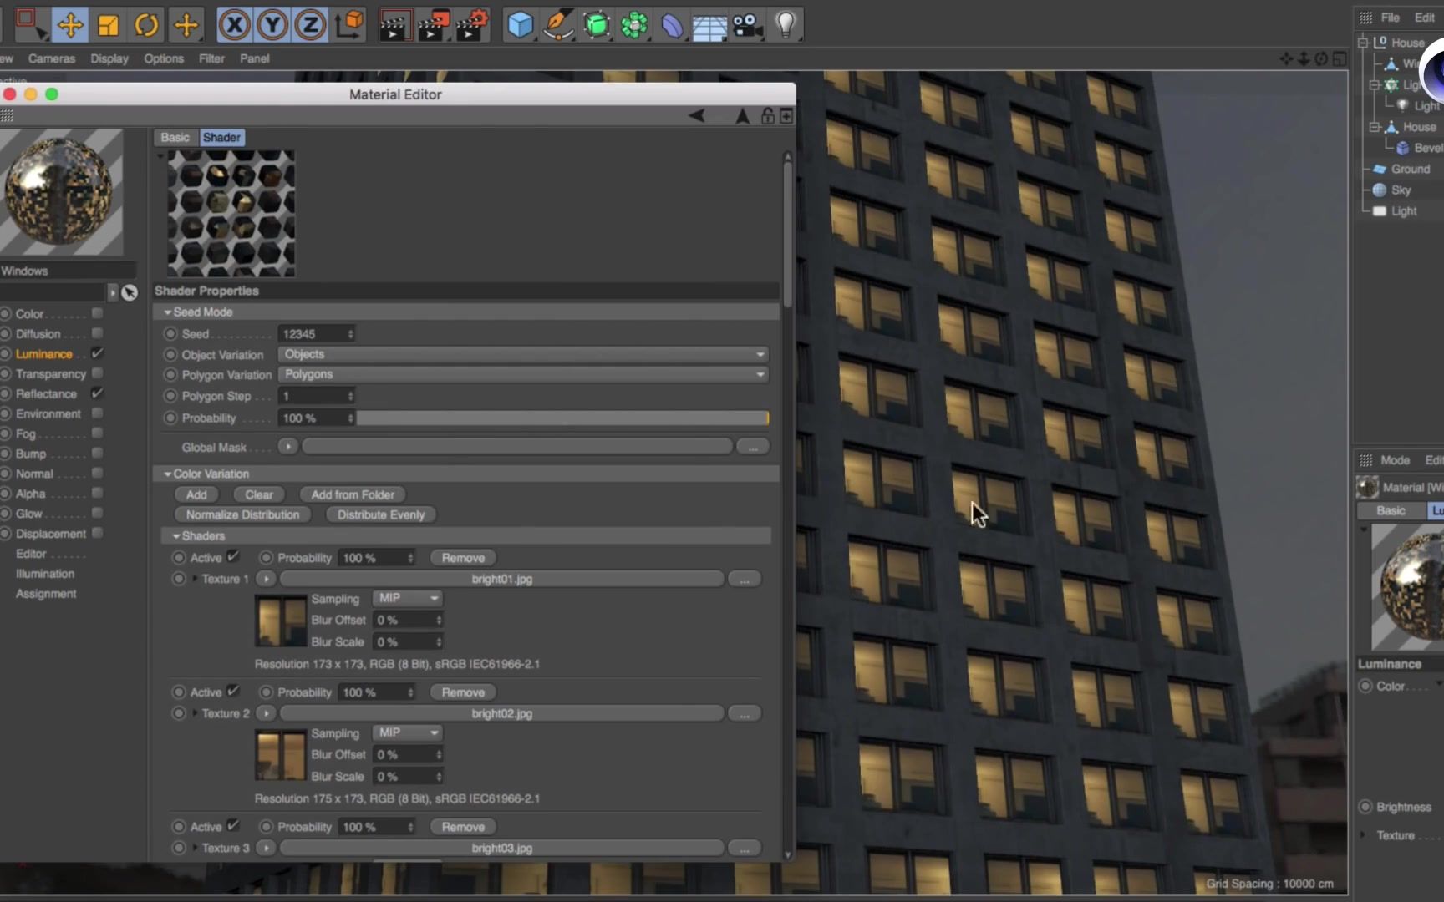Enable the Transparency channel checkbox
The width and height of the screenshot is (1444, 902).
point(97,373)
